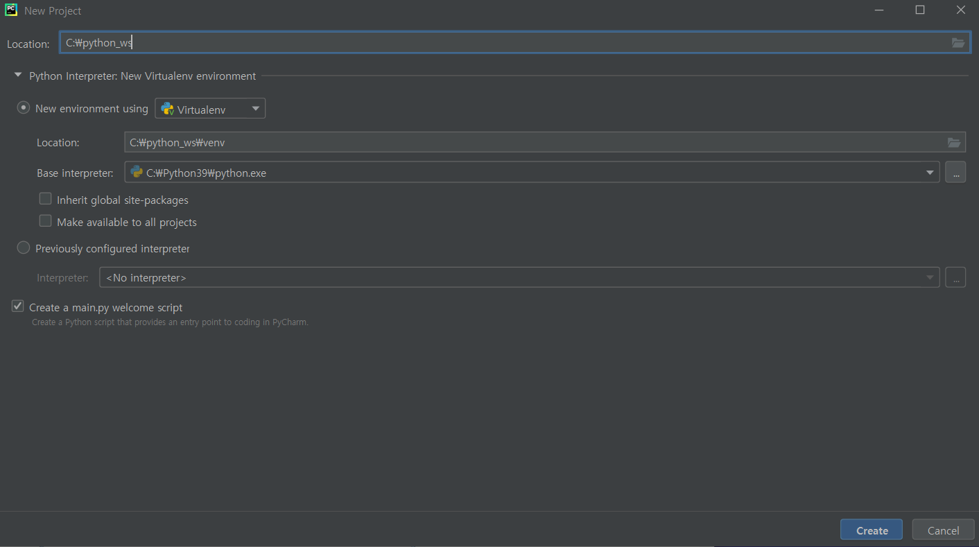The image size is (979, 547).
Task: Click the Create button
Action: (x=872, y=530)
